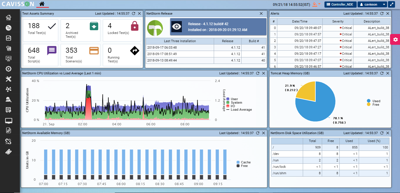Open the user search sidebar icon
This screenshot has height=193, width=400.
8,100
